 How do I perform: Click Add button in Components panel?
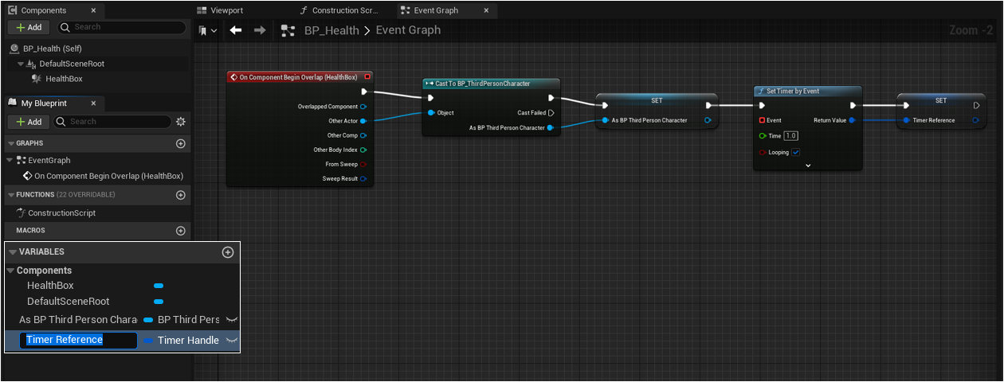point(29,27)
